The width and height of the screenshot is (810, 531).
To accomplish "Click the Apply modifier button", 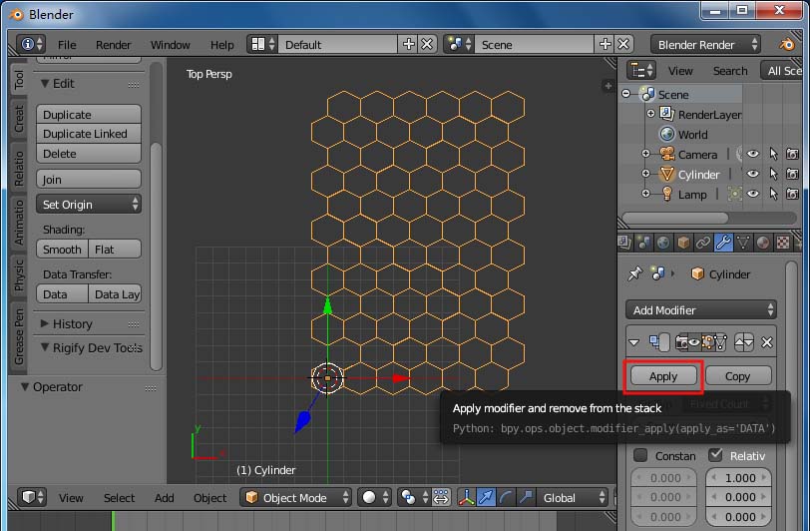I will coord(663,376).
